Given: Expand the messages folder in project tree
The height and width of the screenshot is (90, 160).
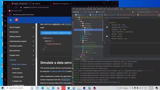Looking at the screenshot, I should pos(82,34).
